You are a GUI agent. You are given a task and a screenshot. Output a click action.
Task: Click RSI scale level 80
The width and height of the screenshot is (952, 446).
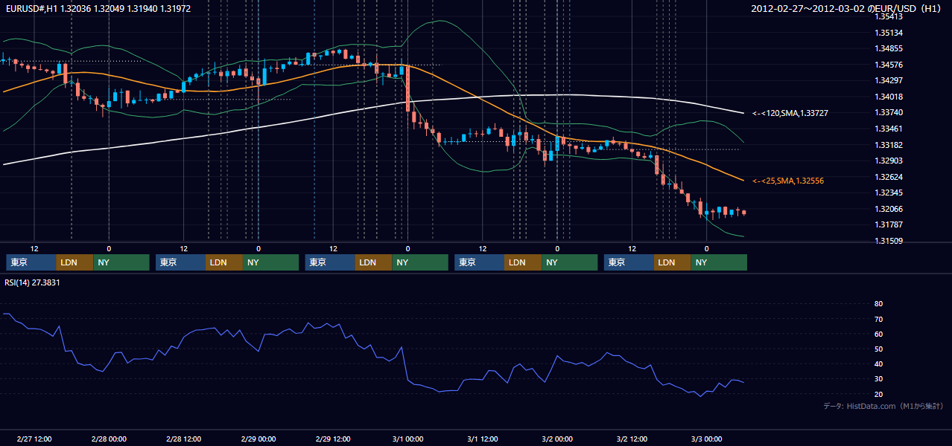[x=878, y=304]
